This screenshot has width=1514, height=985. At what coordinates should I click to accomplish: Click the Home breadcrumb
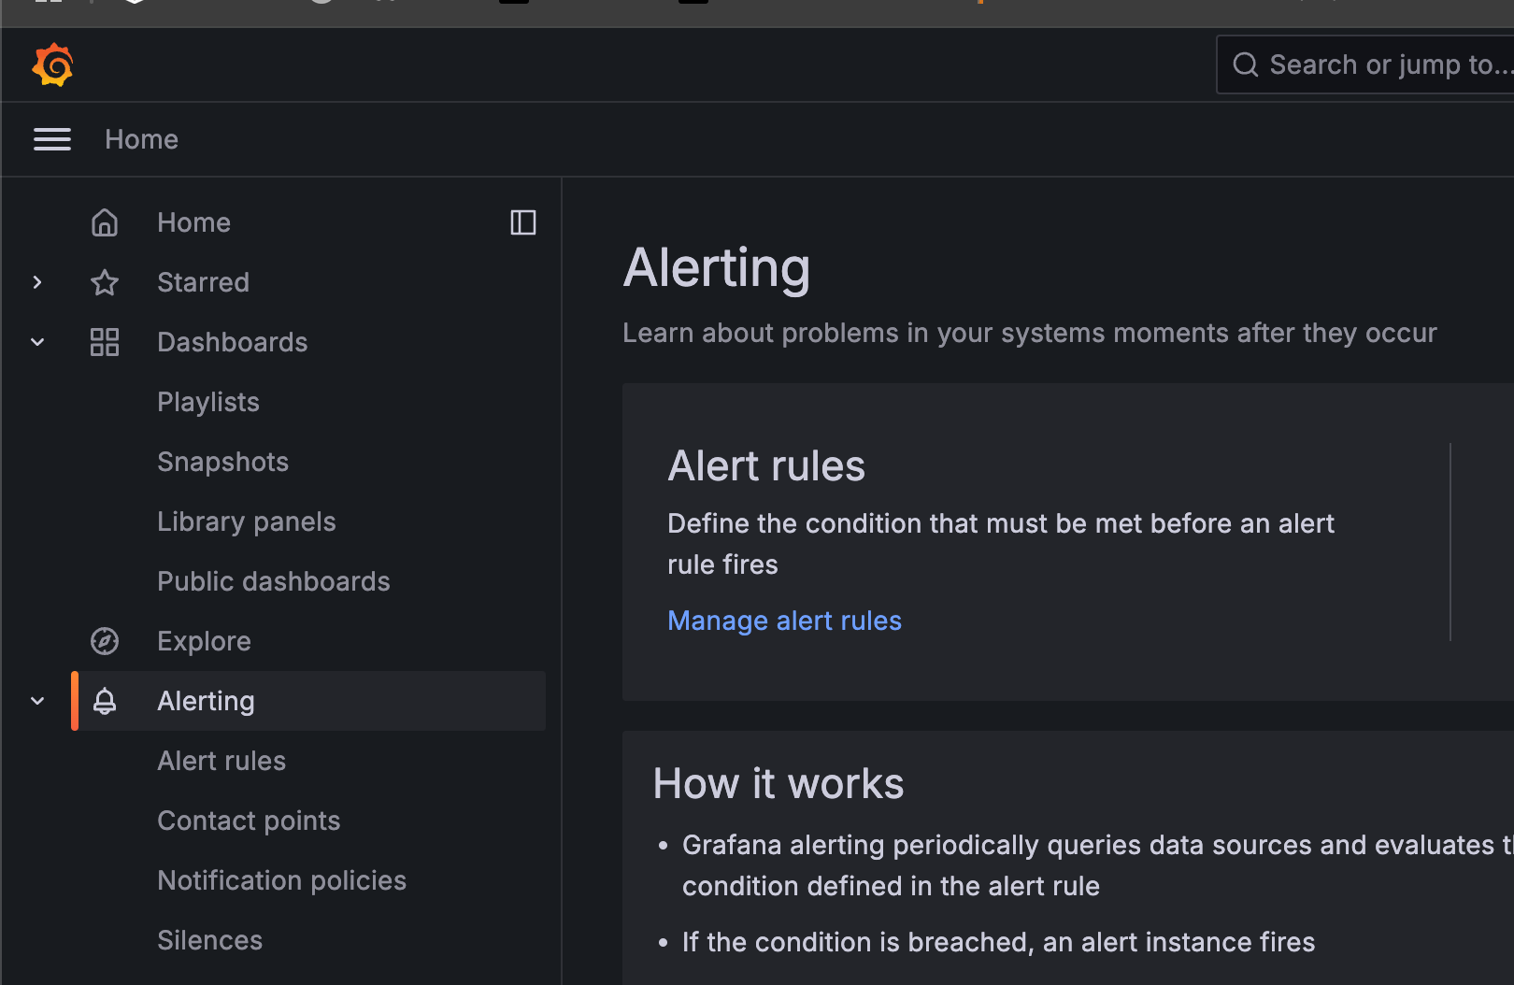pos(141,139)
